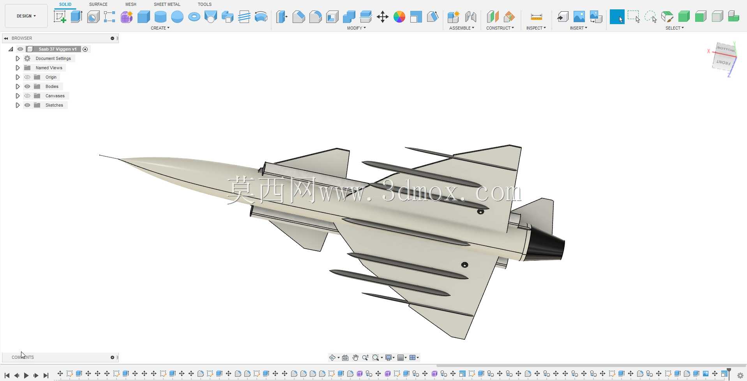This screenshot has width=747, height=381.
Task: Open the INSPECT dropdown menu
Action: coord(536,28)
